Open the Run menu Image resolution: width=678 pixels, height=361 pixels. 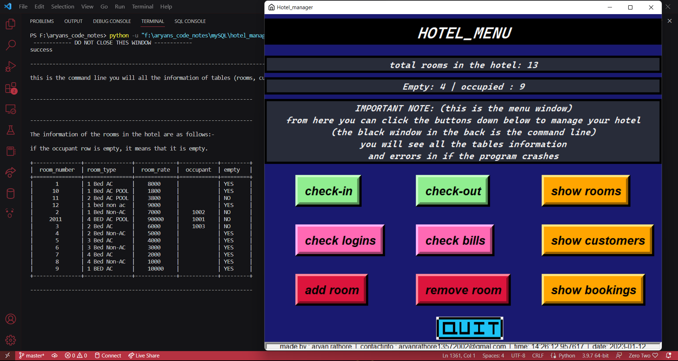(x=119, y=6)
